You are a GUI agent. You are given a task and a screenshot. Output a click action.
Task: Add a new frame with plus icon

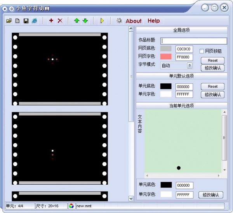[x=51, y=21]
